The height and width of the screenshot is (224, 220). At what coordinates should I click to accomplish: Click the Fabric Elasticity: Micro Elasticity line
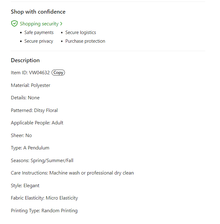click(44, 198)
